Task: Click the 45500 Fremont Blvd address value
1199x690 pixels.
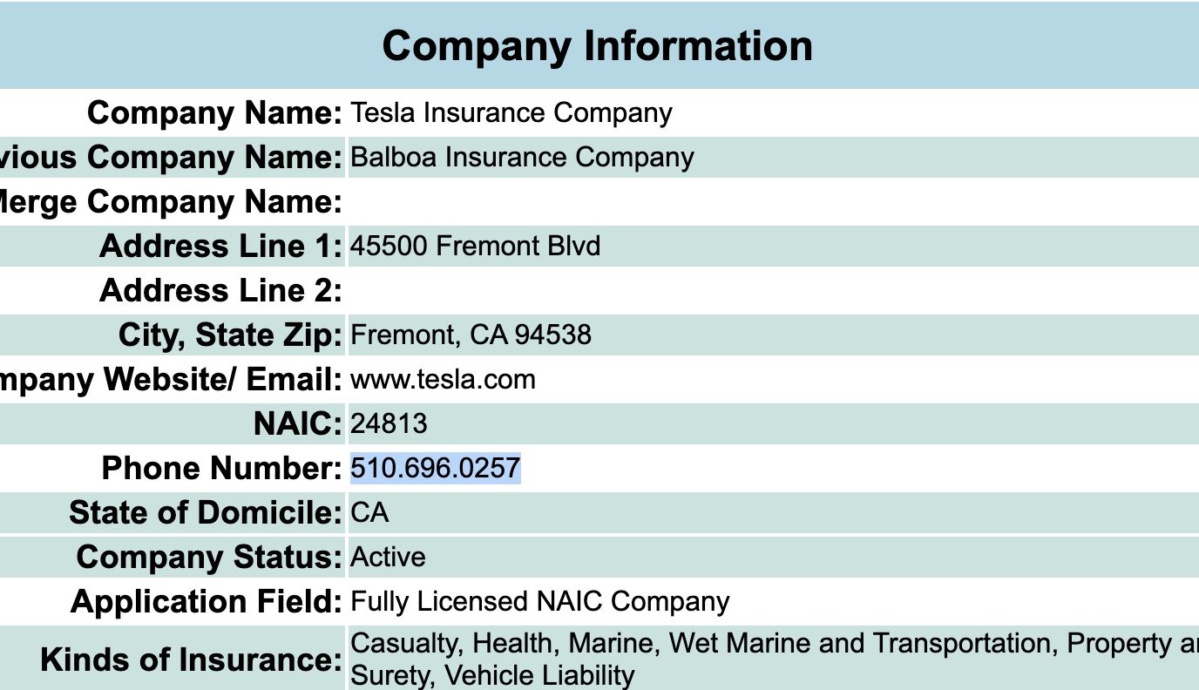Action: (x=475, y=247)
